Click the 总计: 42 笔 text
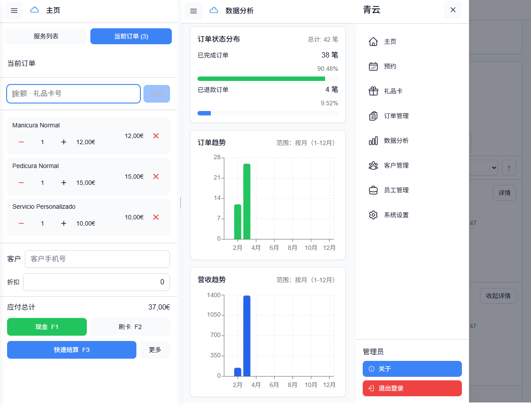The height and width of the screenshot is (406, 531). point(323,39)
